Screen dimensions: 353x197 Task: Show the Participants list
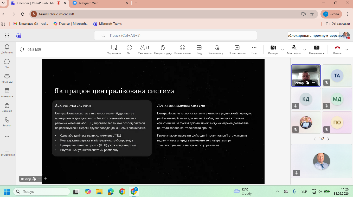[145, 50]
